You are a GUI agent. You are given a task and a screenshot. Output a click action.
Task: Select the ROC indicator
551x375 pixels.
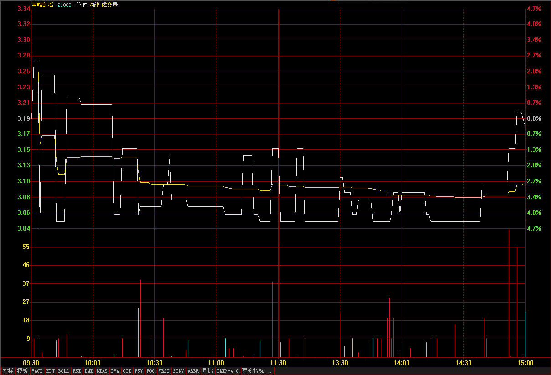151,371
